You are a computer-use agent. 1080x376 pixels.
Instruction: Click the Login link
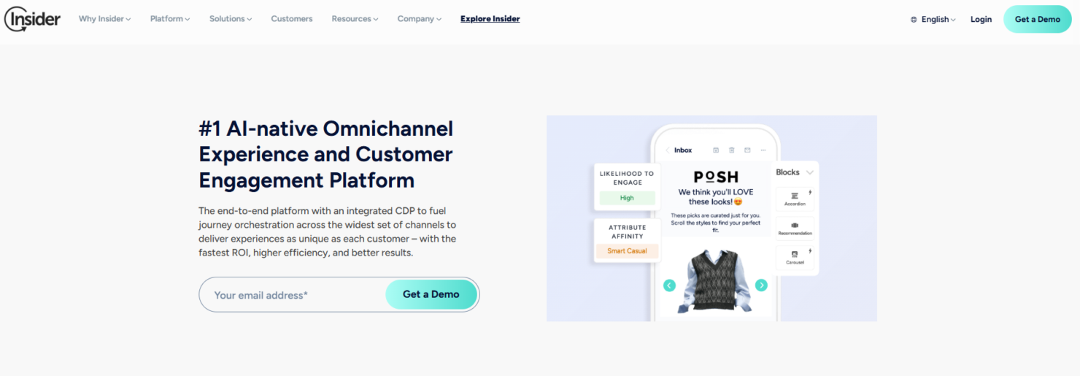[981, 20]
